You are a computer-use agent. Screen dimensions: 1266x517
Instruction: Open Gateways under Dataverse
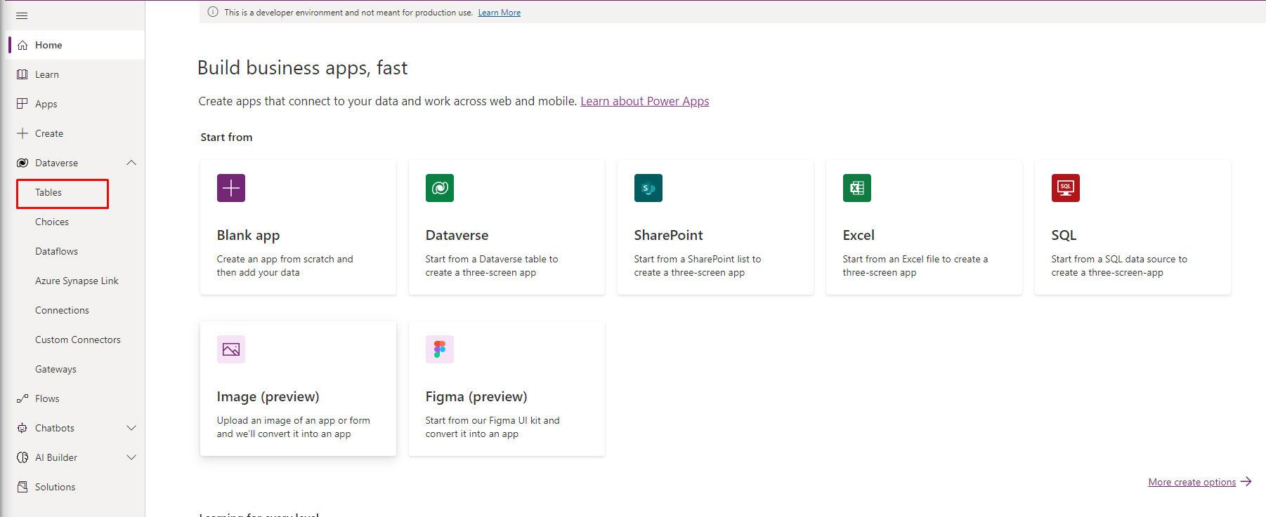56,369
